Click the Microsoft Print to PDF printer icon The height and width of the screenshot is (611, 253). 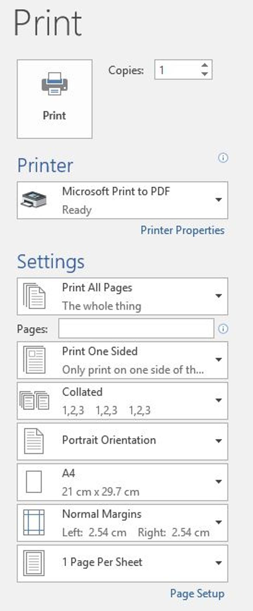pos(33,200)
